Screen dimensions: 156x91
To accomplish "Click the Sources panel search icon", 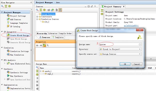I will click(x=37, y=10).
